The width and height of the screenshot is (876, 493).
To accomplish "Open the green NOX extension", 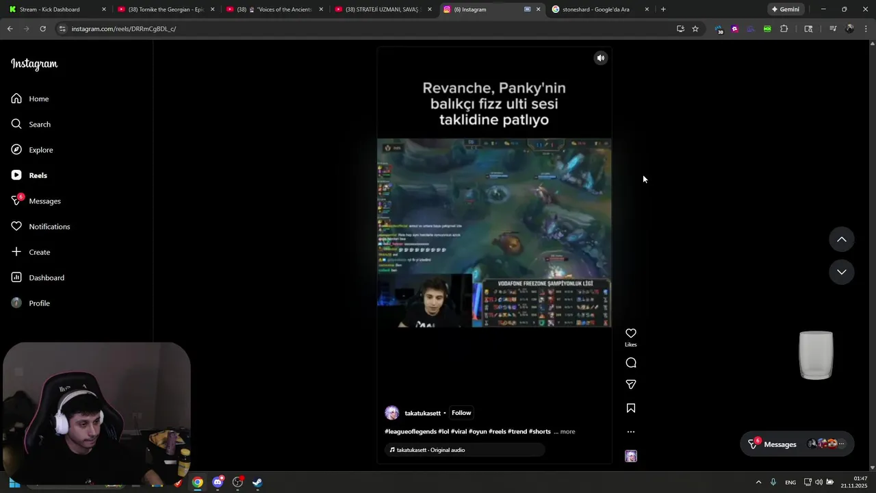I will pyautogui.click(x=767, y=29).
